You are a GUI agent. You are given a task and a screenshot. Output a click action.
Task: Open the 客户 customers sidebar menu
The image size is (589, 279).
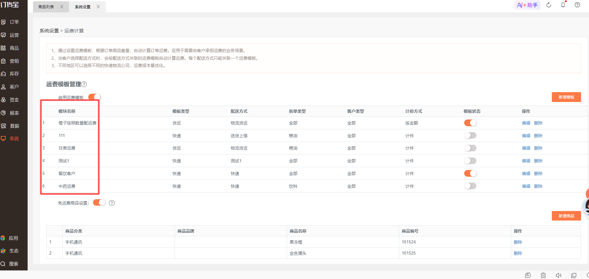[x=10, y=87]
